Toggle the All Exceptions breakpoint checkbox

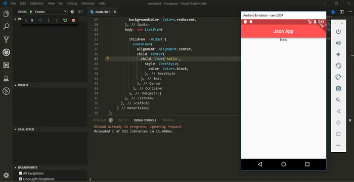click(21, 173)
